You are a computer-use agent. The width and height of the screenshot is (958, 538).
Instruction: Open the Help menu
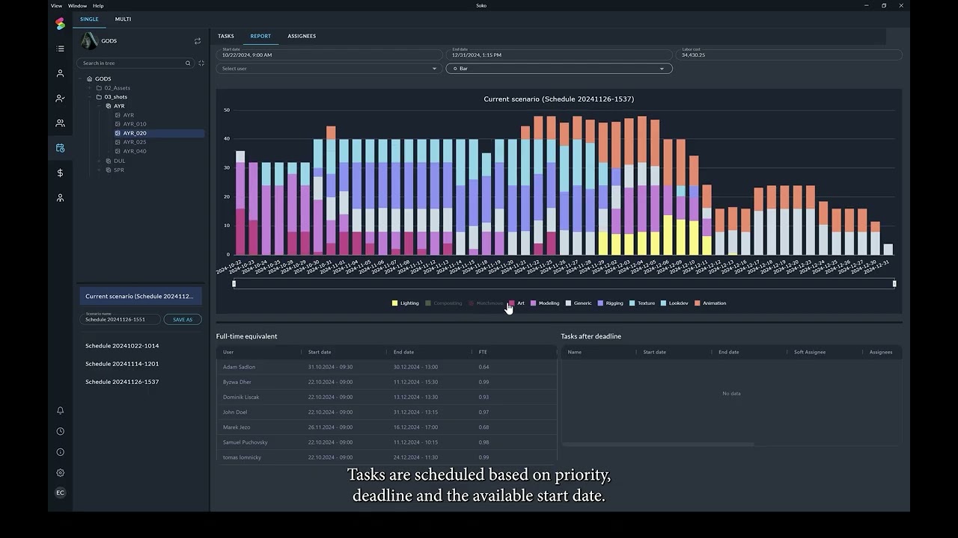(x=98, y=5)
